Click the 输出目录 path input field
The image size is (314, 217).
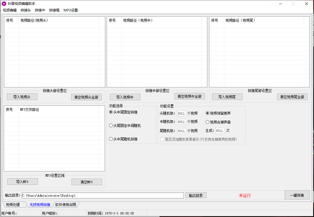point(103,196)
